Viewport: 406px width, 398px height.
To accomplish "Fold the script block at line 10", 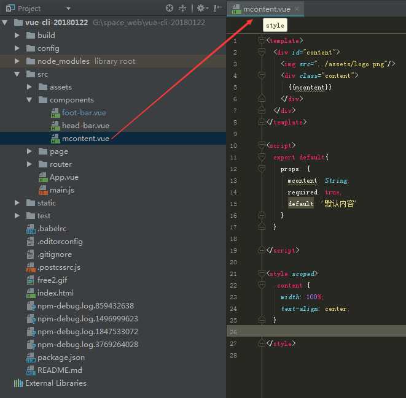I will tap(262, 145).
